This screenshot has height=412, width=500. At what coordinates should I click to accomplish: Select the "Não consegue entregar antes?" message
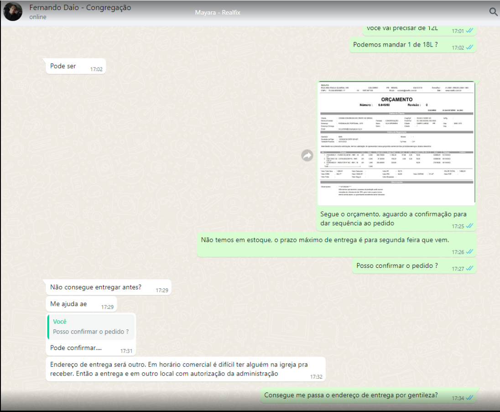pyautogui.click(x=96, y=287)
